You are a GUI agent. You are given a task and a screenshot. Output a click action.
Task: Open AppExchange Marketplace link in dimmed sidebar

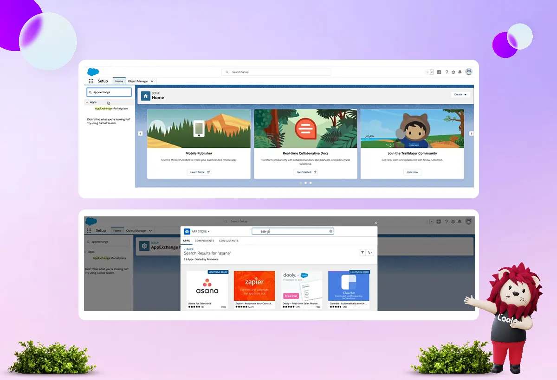click(x=109, y=258)
